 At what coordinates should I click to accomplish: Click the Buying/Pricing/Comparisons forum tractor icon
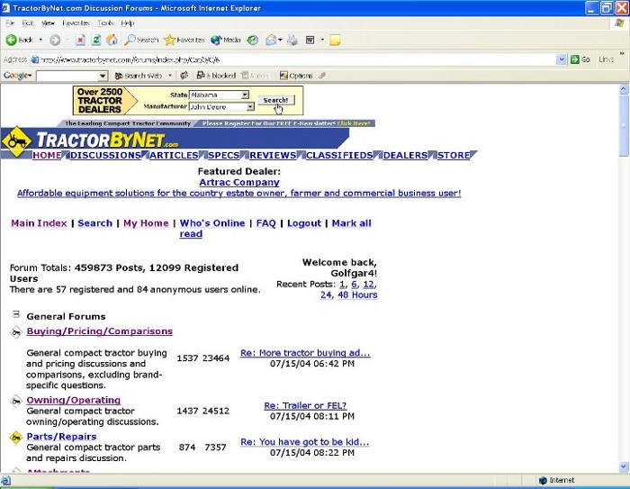point(16,332)
